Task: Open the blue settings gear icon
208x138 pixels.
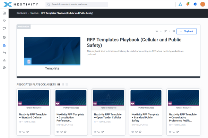Action: click(x=195, y=4)
